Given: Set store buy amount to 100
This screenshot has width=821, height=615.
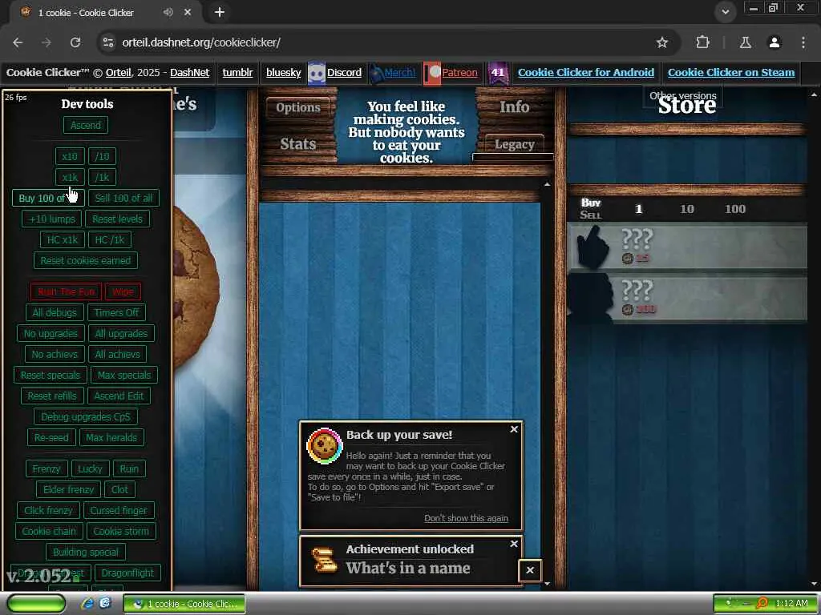Looking at the screenshot, I should click(x=735, y=209).
